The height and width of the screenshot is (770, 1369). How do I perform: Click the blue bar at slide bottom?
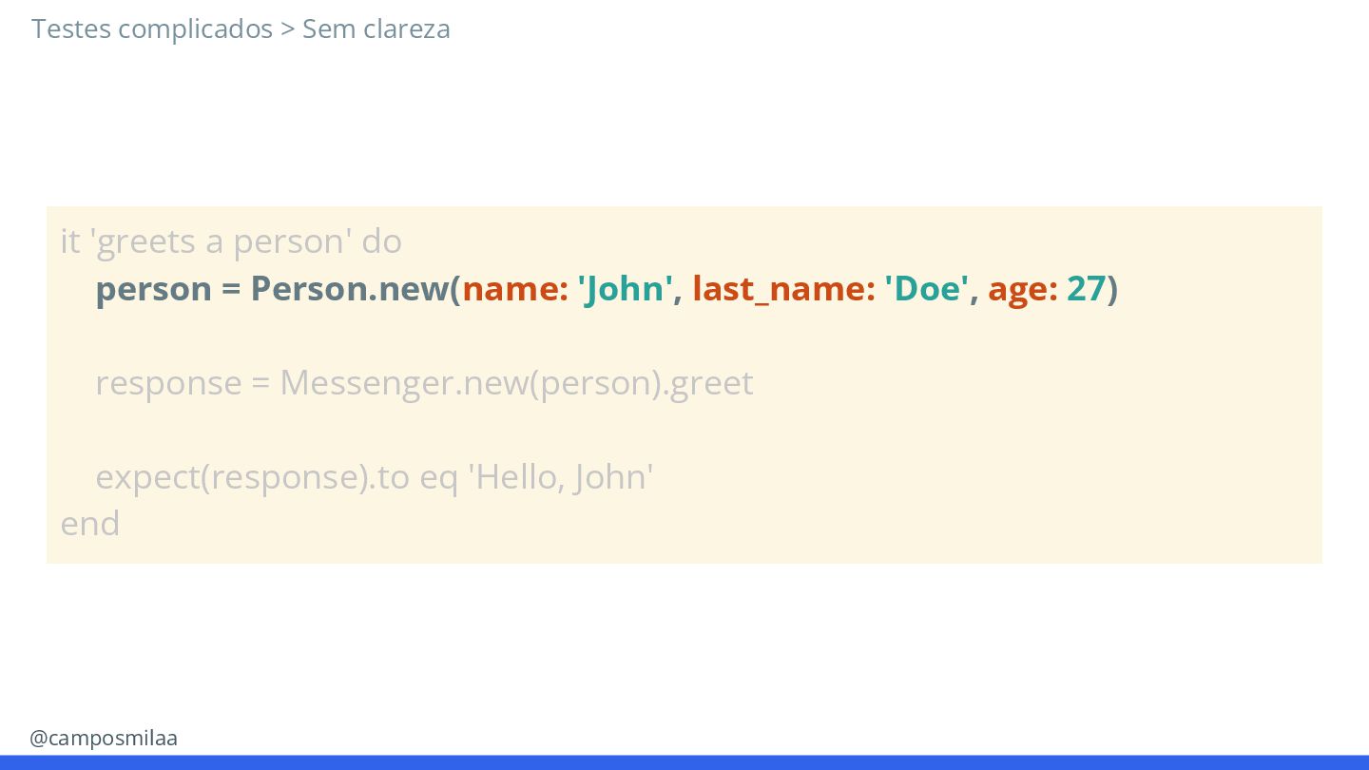coord(684,762)
